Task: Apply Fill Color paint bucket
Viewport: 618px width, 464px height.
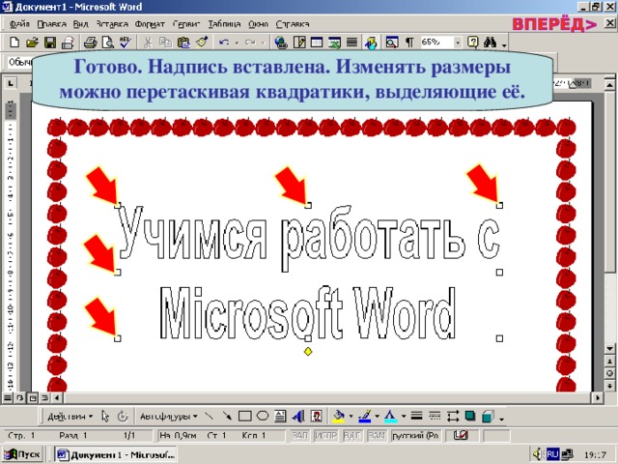Action: point(338,416)
